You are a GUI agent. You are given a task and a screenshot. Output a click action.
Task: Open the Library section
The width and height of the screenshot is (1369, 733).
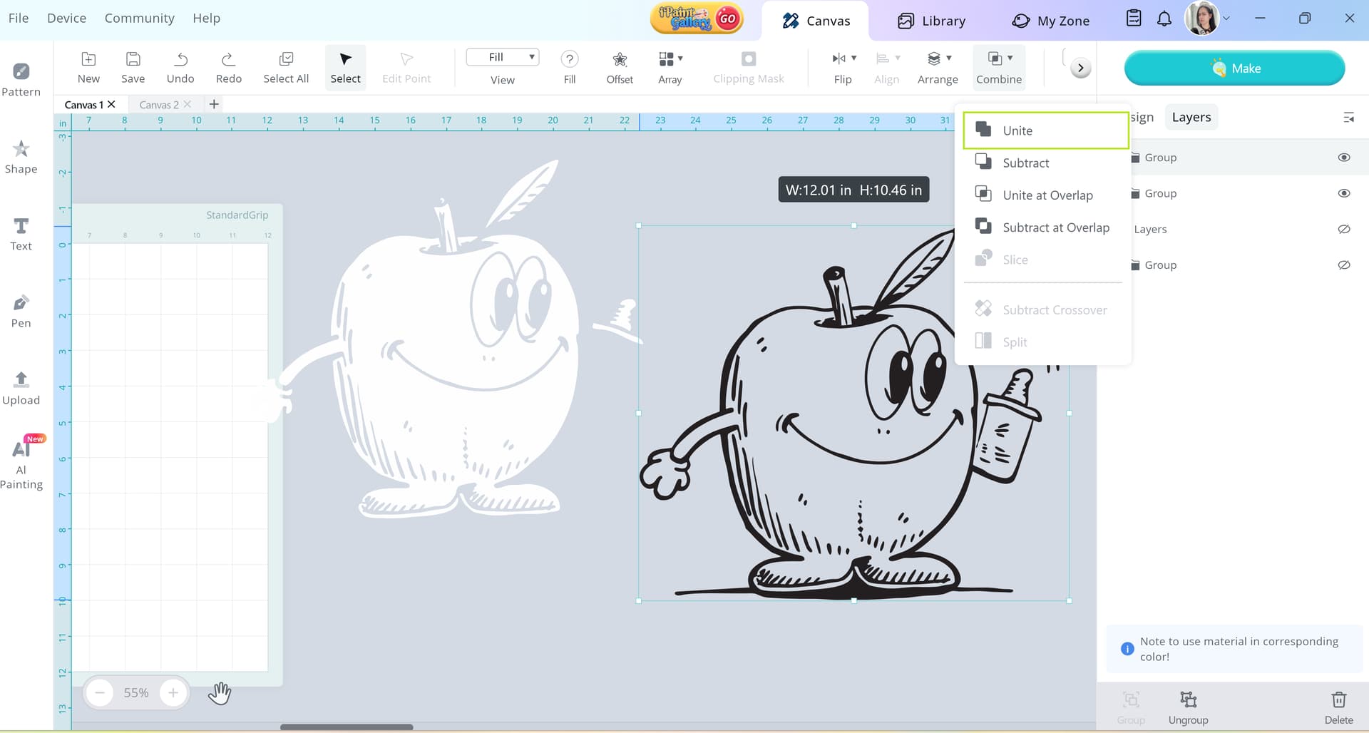(x=931, y=21)
